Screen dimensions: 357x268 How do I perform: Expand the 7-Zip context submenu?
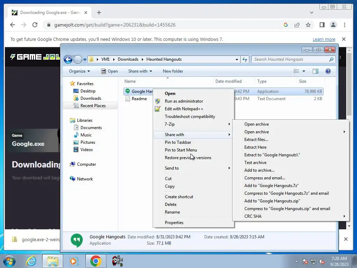pyautogui.click(x=193, y=124)
